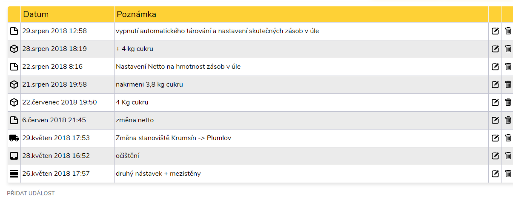Click the box icon for 28.srpen event
The height and width of the screenshot is (200, 513).
pos(14,49)
